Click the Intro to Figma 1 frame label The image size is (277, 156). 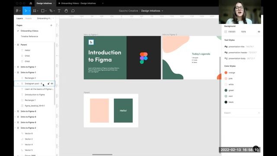coord(91,35)
